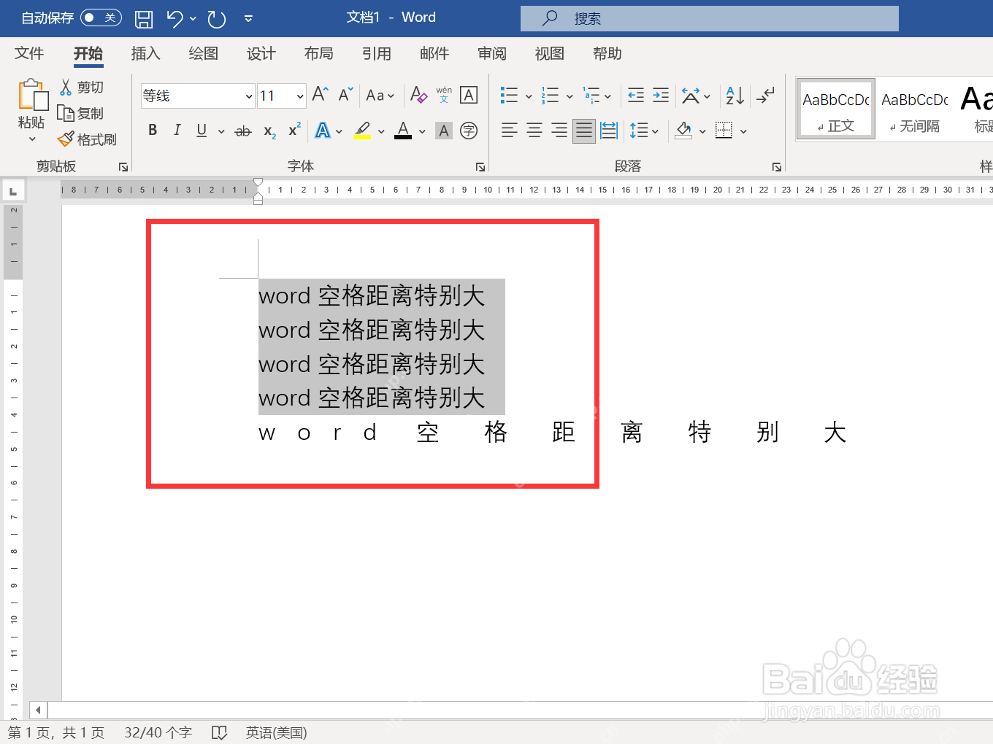Image resolution: width=993 pixels, height=744 pixels.
Task: Switch to the 设计 (Design) tab
Action: [261, 53]
